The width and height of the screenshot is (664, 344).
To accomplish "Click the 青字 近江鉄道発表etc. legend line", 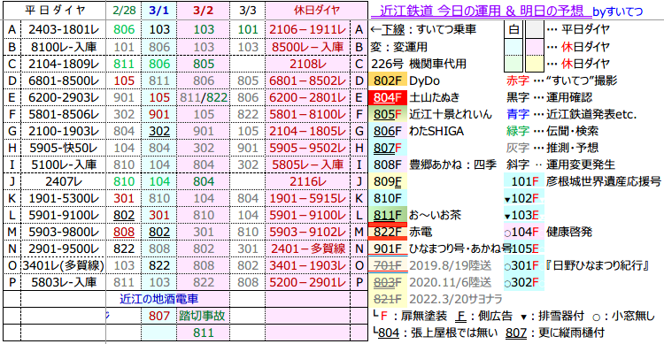I will coord(571,114).
